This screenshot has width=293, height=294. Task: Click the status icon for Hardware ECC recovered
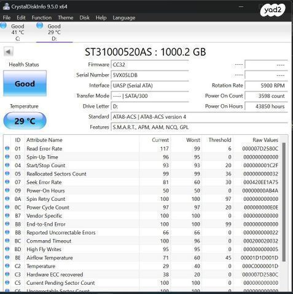click(7, 274)
